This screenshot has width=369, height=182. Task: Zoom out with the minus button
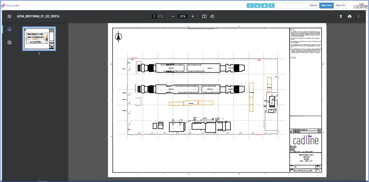tap(173, 17)
